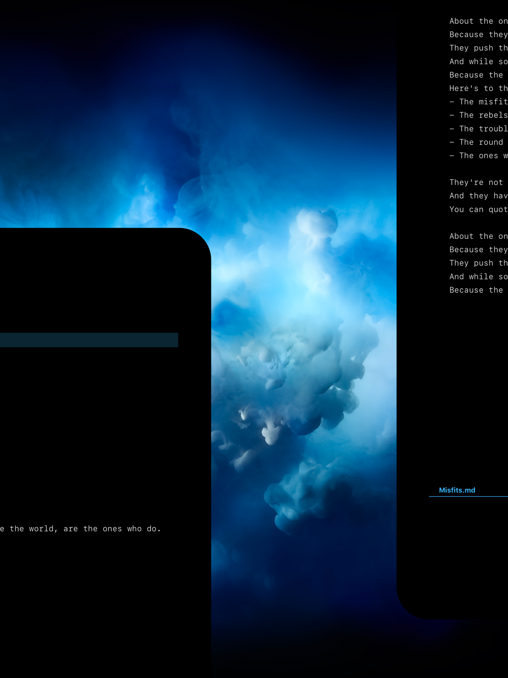Click "About the on" in the opening paragraph

pyautogui.click(x=478, y=21)
